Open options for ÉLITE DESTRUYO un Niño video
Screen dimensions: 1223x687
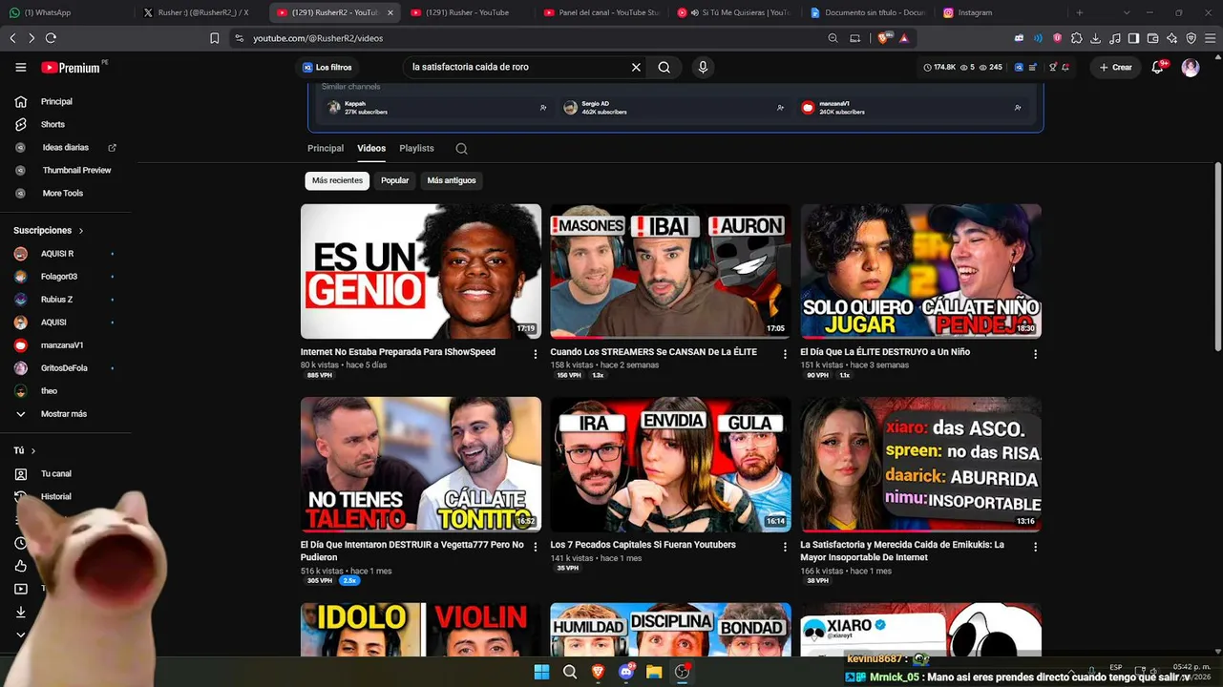coord(1035,354)
